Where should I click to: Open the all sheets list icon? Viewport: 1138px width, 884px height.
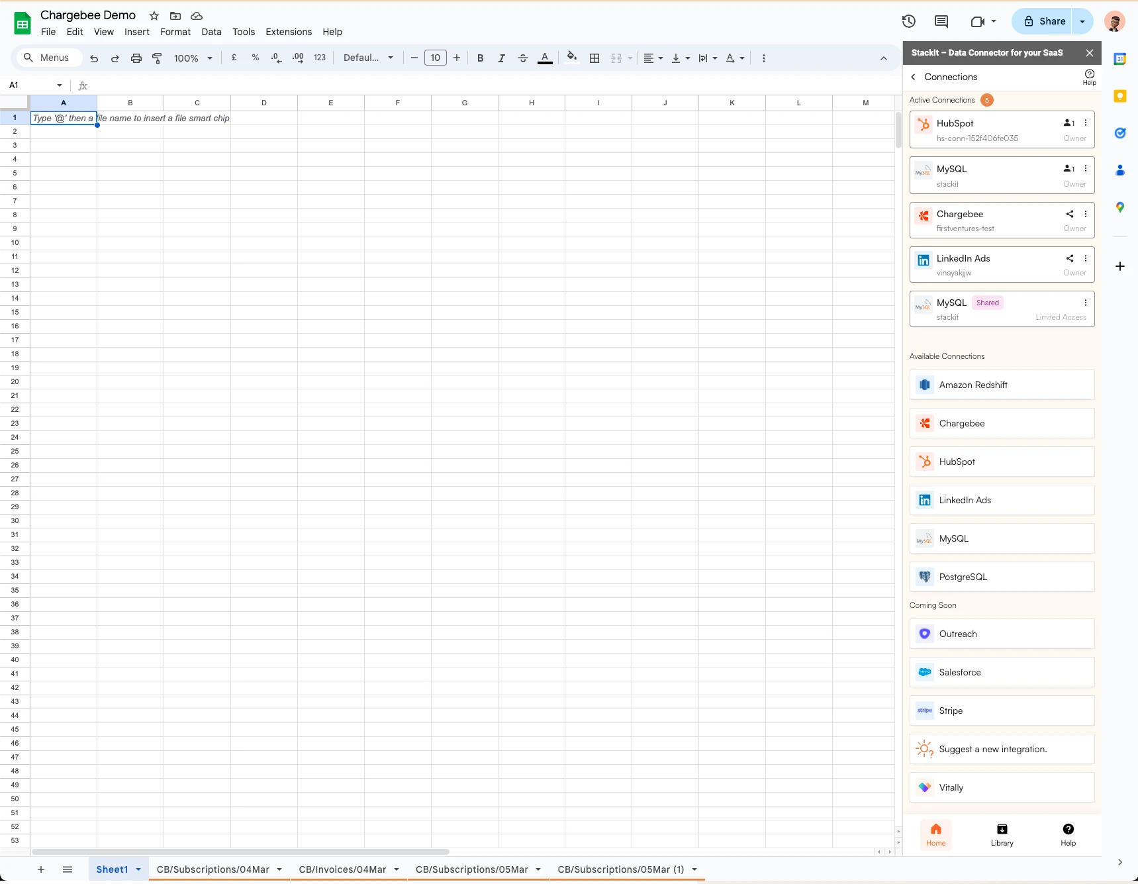[68, 869]
